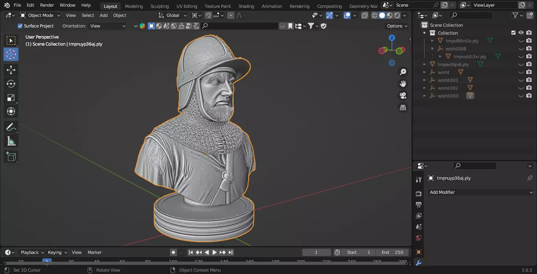Hide Collection in viewport via eye
Viewport: 537px width, 274px height.
pos(521,33)
